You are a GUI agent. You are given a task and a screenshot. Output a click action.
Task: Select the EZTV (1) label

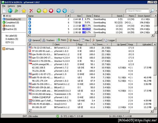pos(9,42)
